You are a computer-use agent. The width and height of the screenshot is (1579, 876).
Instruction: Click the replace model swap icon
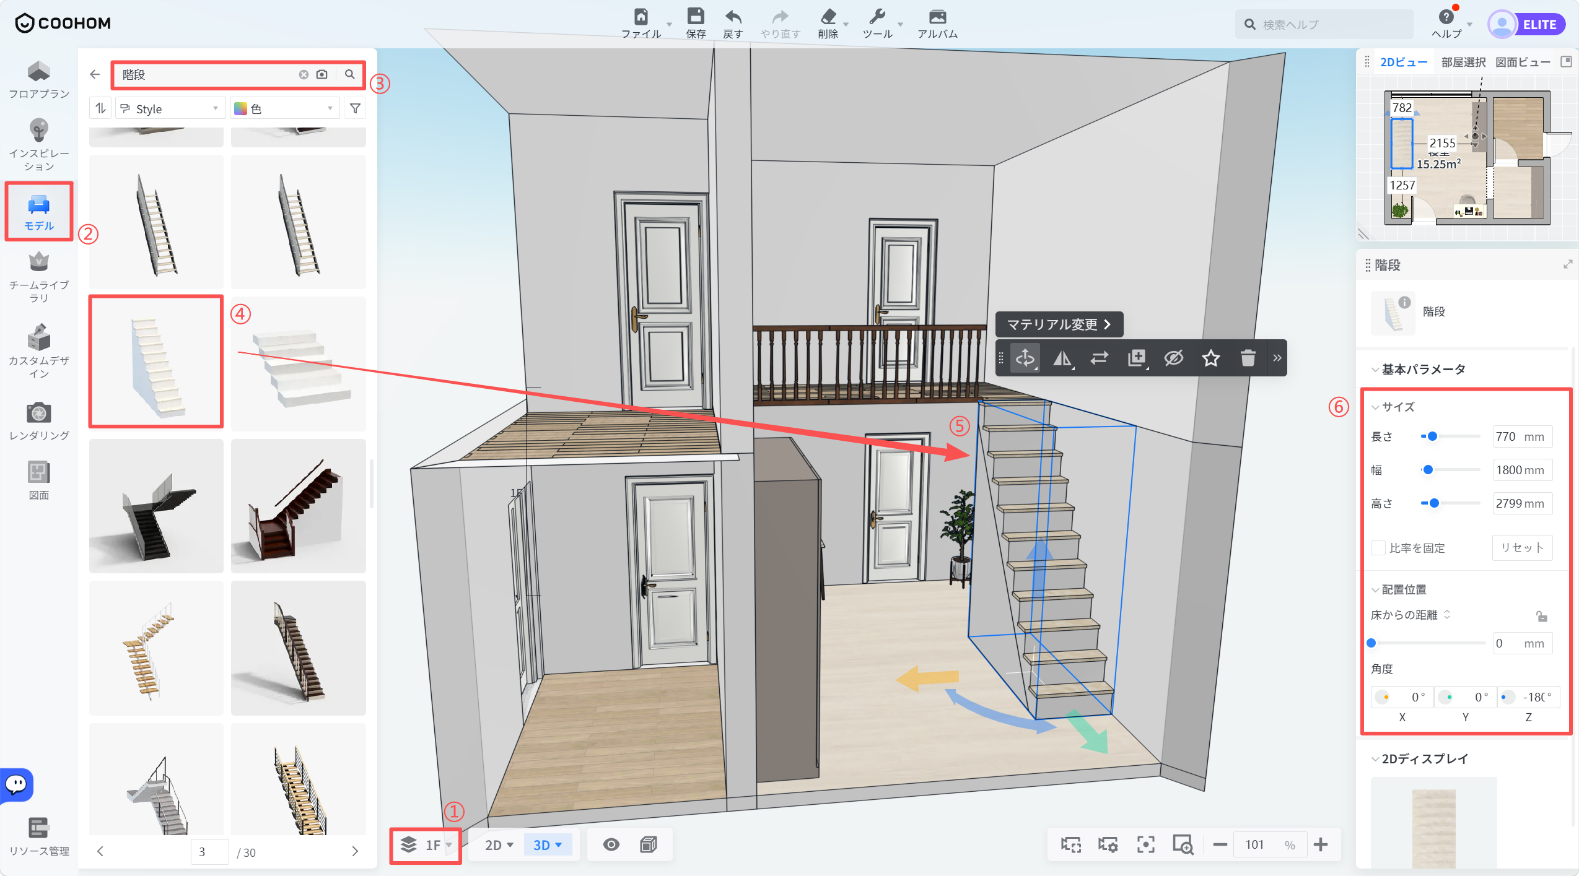1100,358
